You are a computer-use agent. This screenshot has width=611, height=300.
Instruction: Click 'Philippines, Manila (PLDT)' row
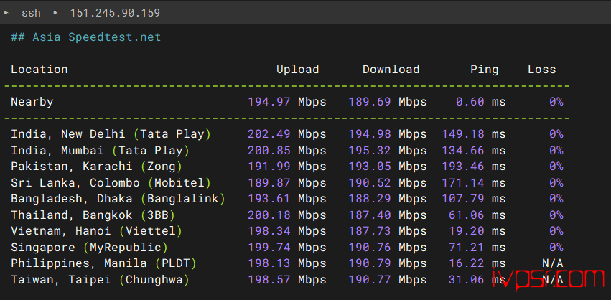coord(103,264)
